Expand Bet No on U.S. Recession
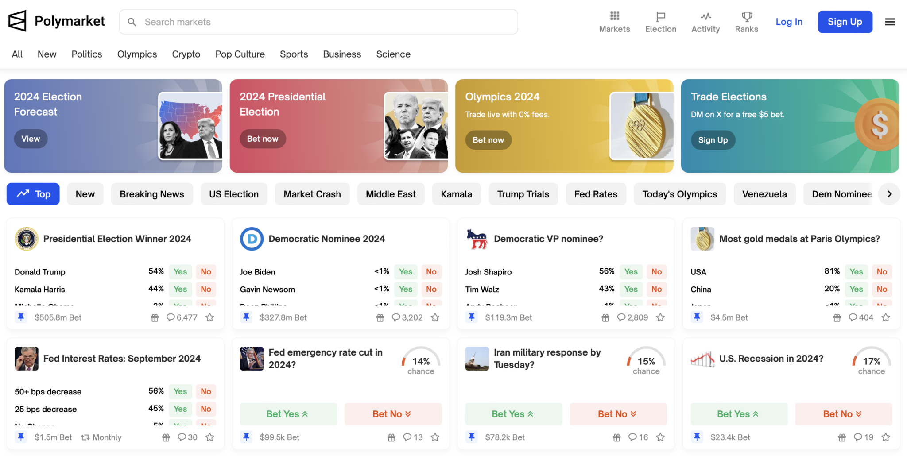The width and height of the screenshot is (907, 456). 844,414
